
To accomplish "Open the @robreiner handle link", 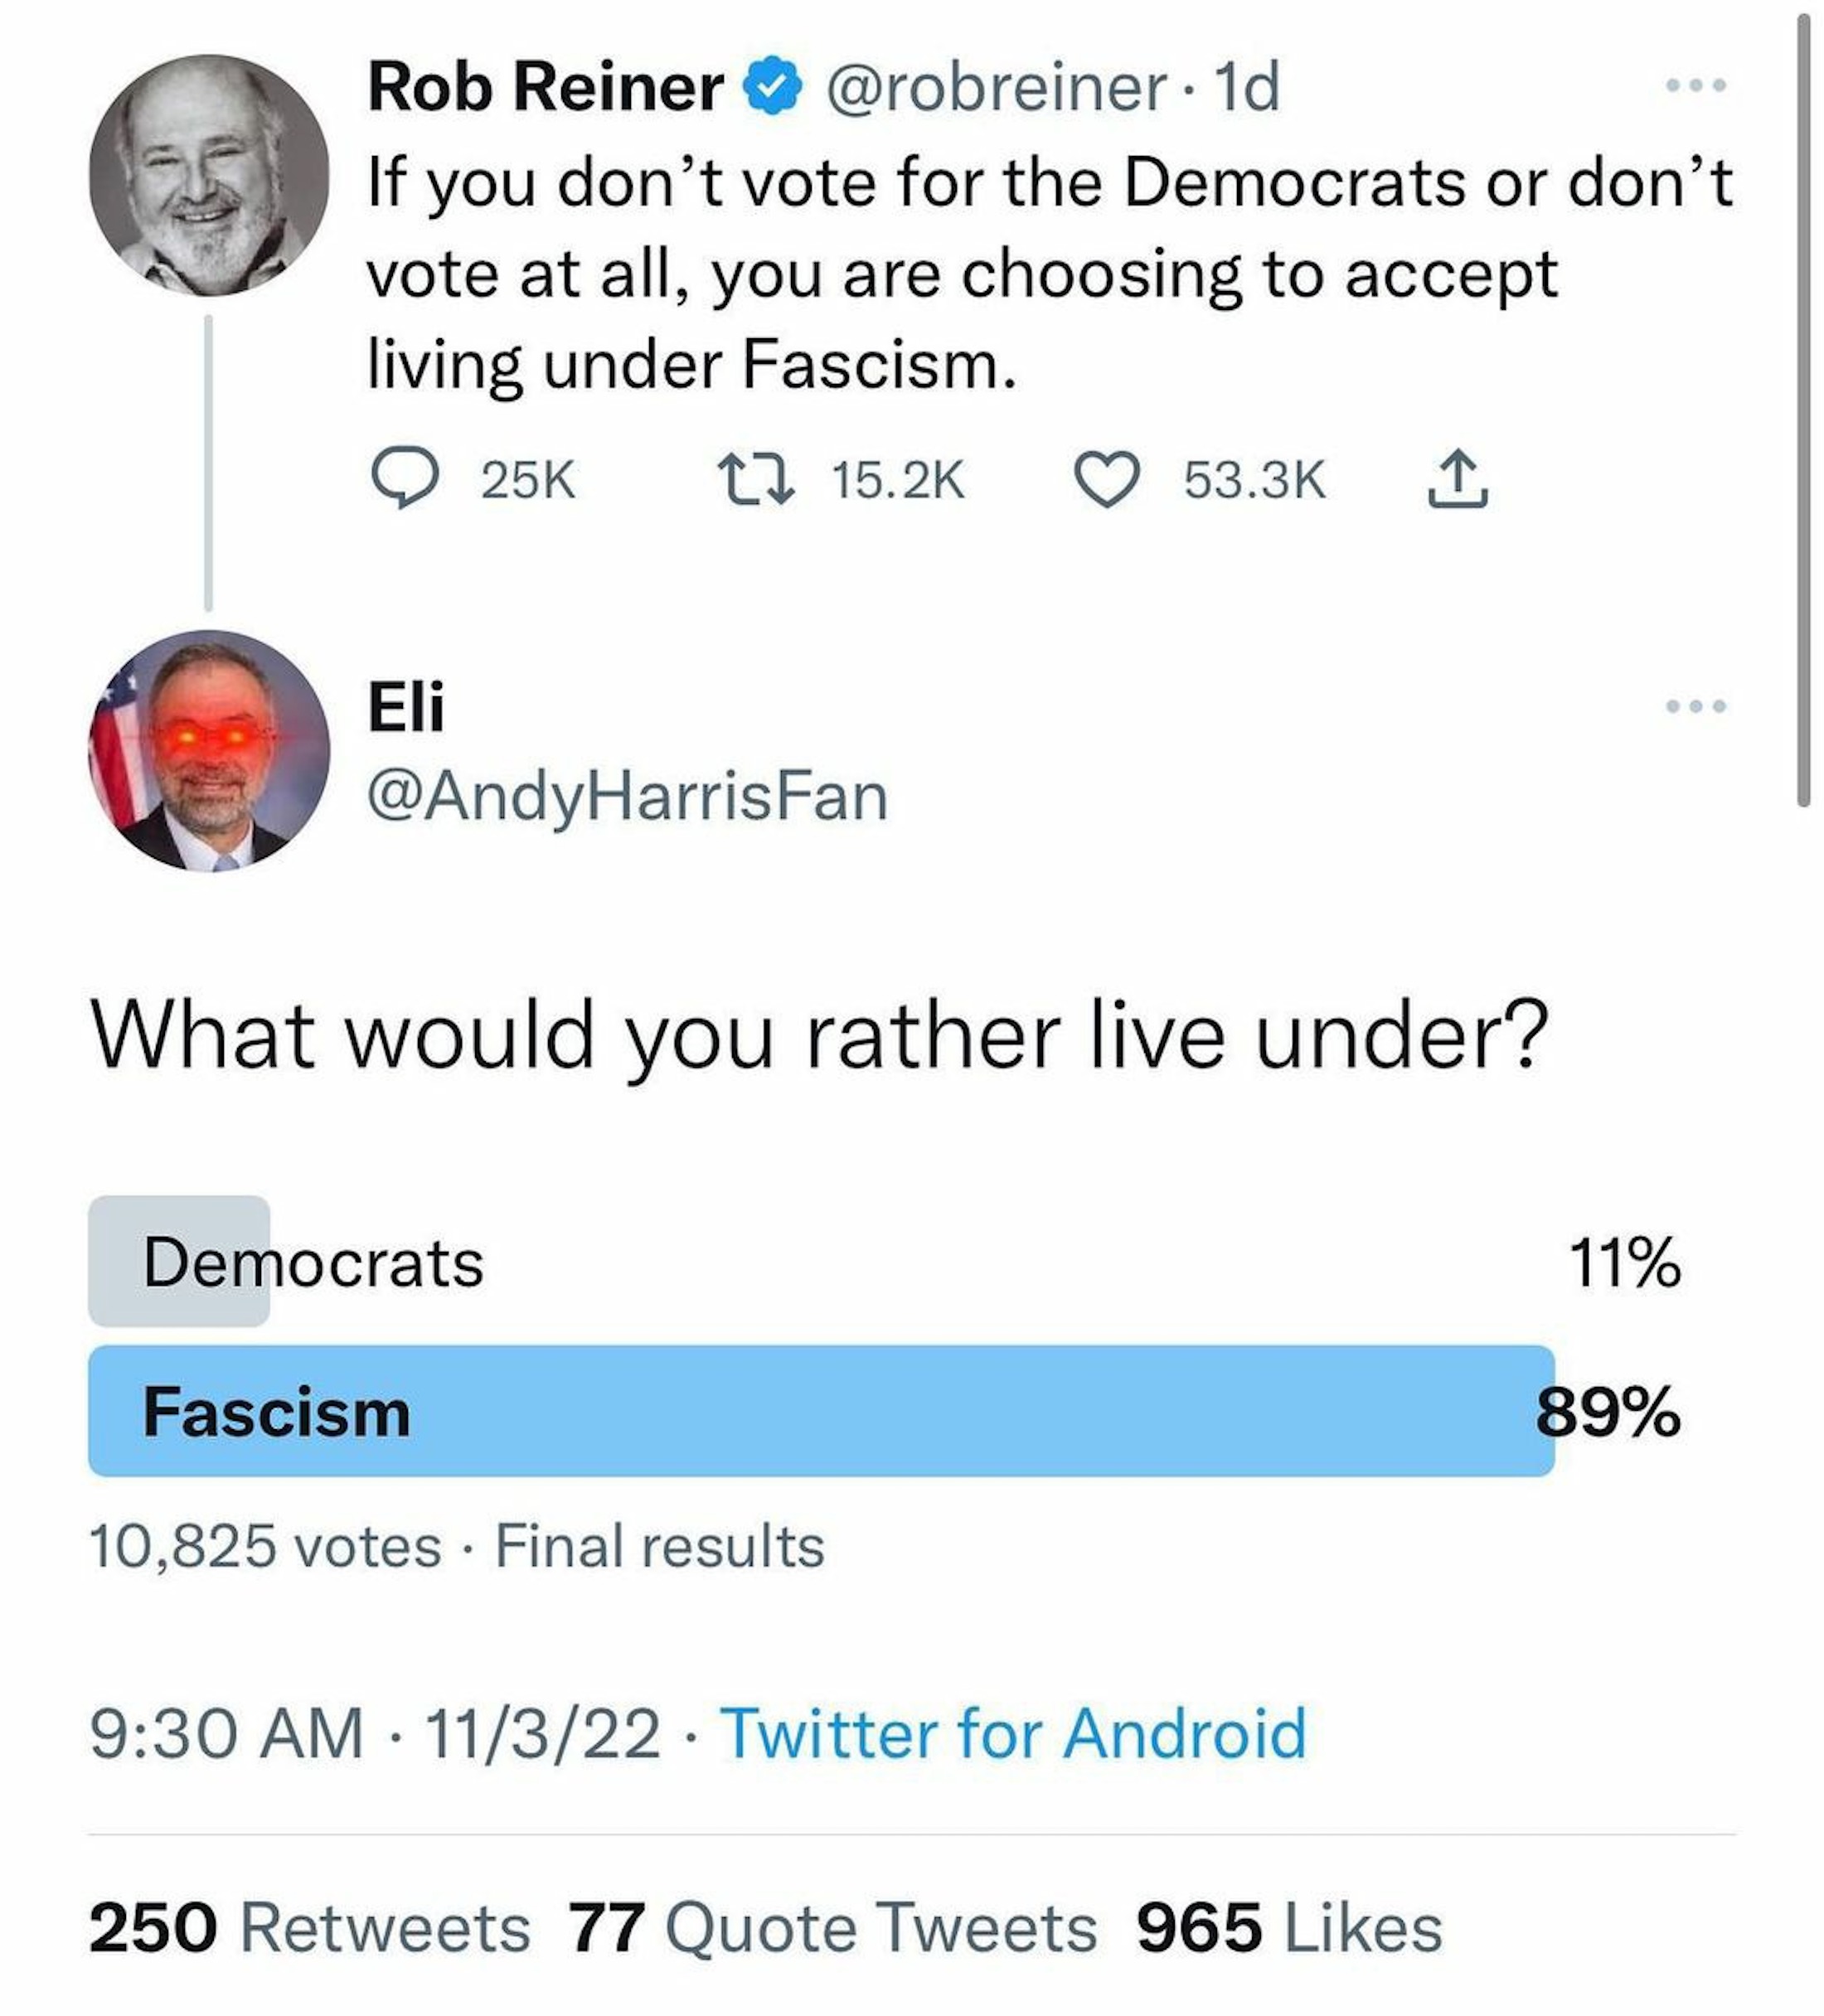I will (995, 87).
